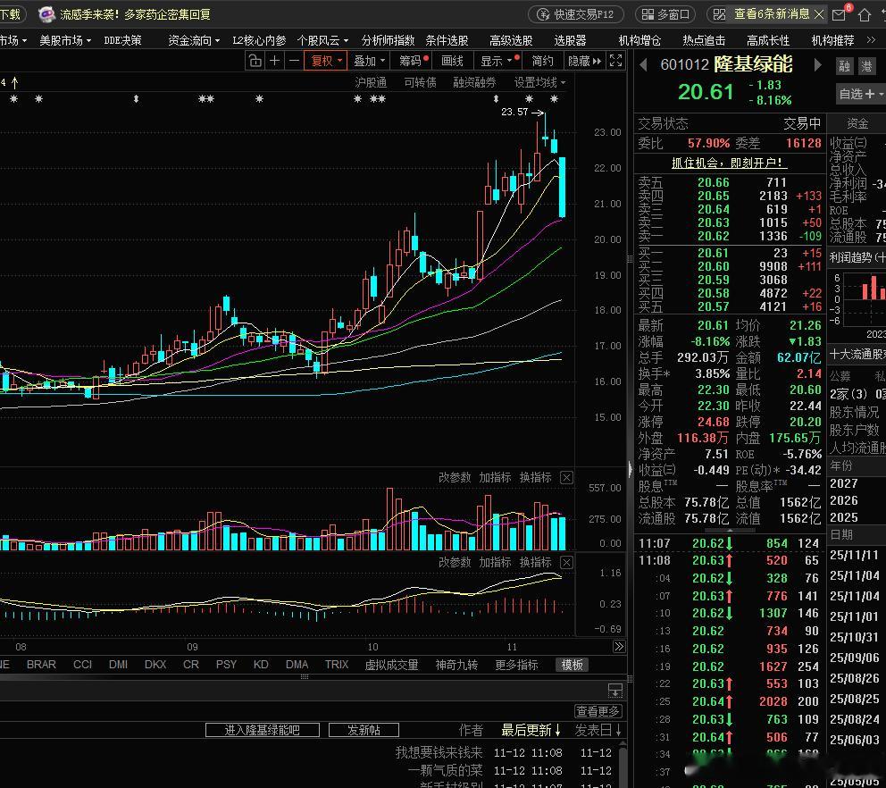886x788 pixels.
Task: Open 高级选股 menu
Action: (511, 40)
